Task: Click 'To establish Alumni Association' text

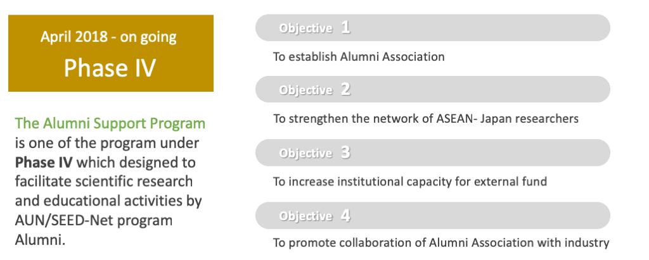Action: (x=359, y=57)
